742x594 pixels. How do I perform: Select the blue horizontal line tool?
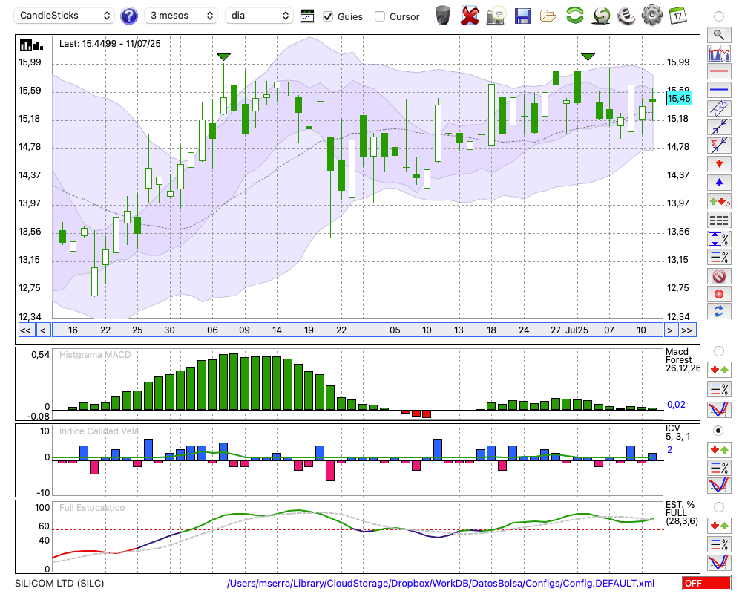coord(719,89)
